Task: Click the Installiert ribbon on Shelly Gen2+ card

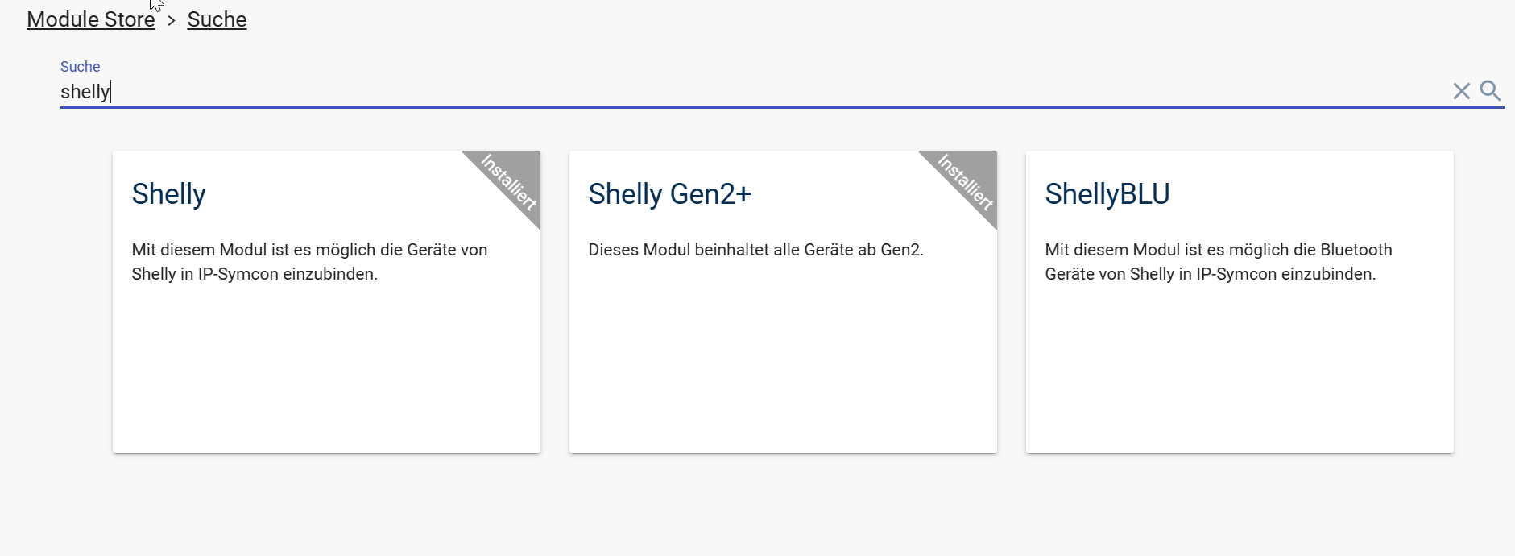Action: coord(967,181)
